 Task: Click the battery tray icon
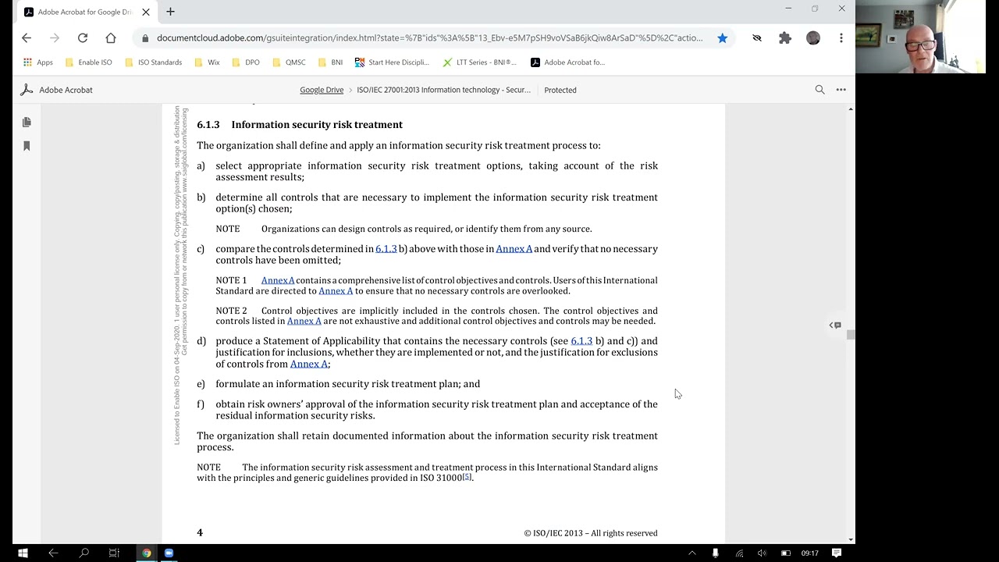coord(786,553)
